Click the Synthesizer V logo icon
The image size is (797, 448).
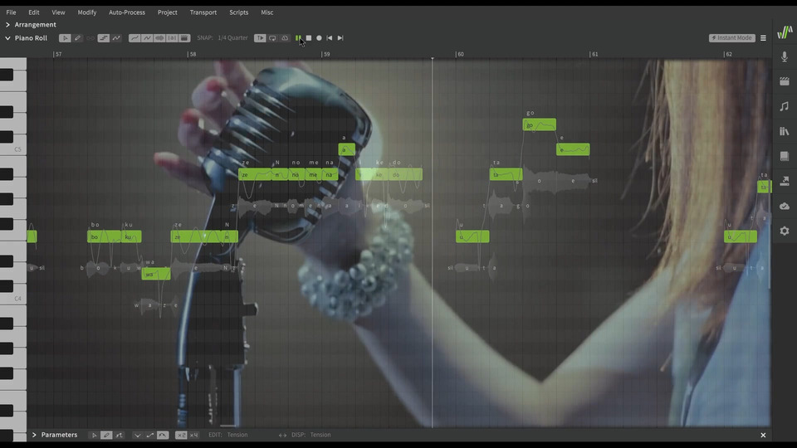point(785,32)
